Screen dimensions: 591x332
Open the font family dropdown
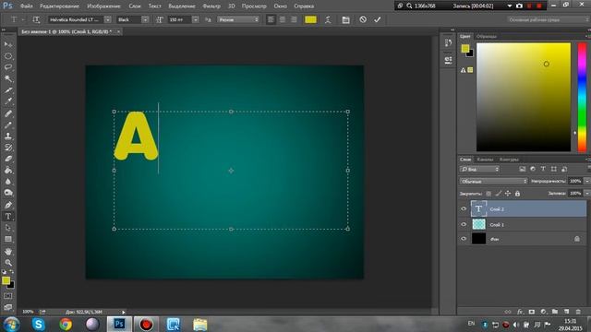[108, 19]
